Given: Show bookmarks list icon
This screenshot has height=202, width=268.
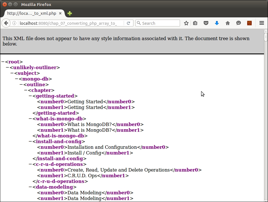Looking at the screenshot, I should click(x=195, y=23).
